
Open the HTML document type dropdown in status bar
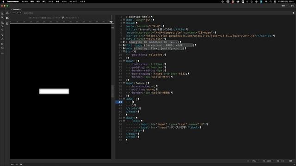[x=255, y=161]
